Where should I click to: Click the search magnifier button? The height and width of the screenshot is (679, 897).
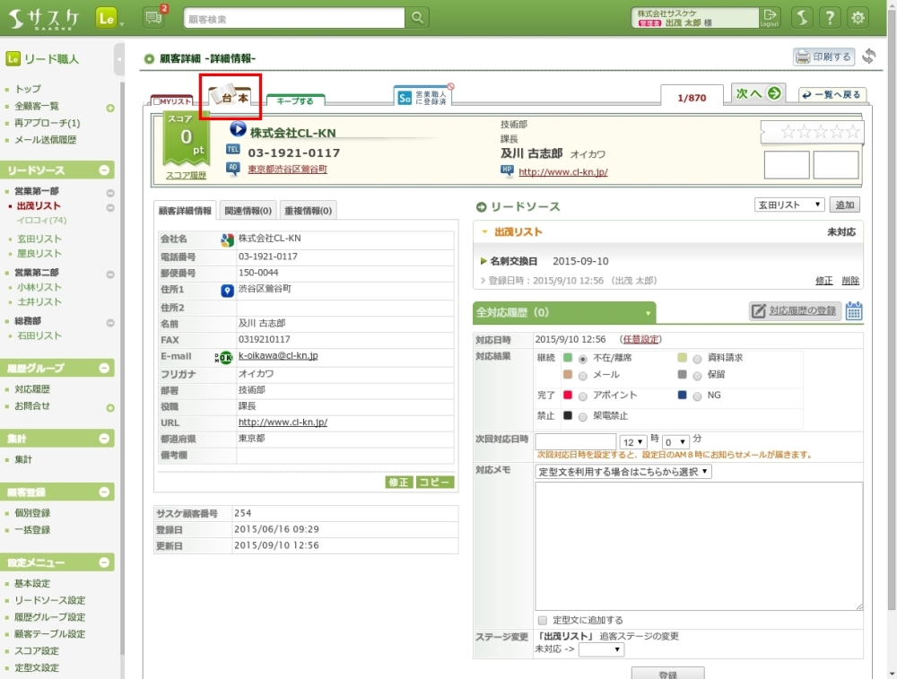417,18
